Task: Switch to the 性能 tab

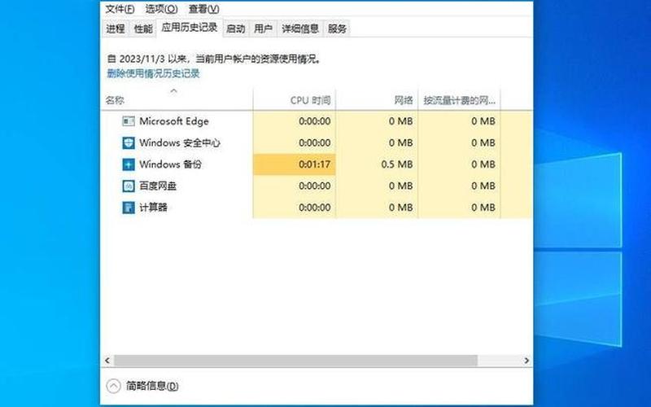Action: (143, 28)
